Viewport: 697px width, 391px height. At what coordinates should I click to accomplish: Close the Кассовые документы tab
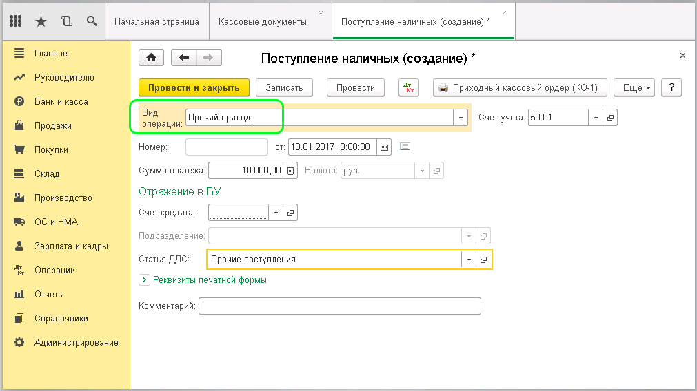321,13
